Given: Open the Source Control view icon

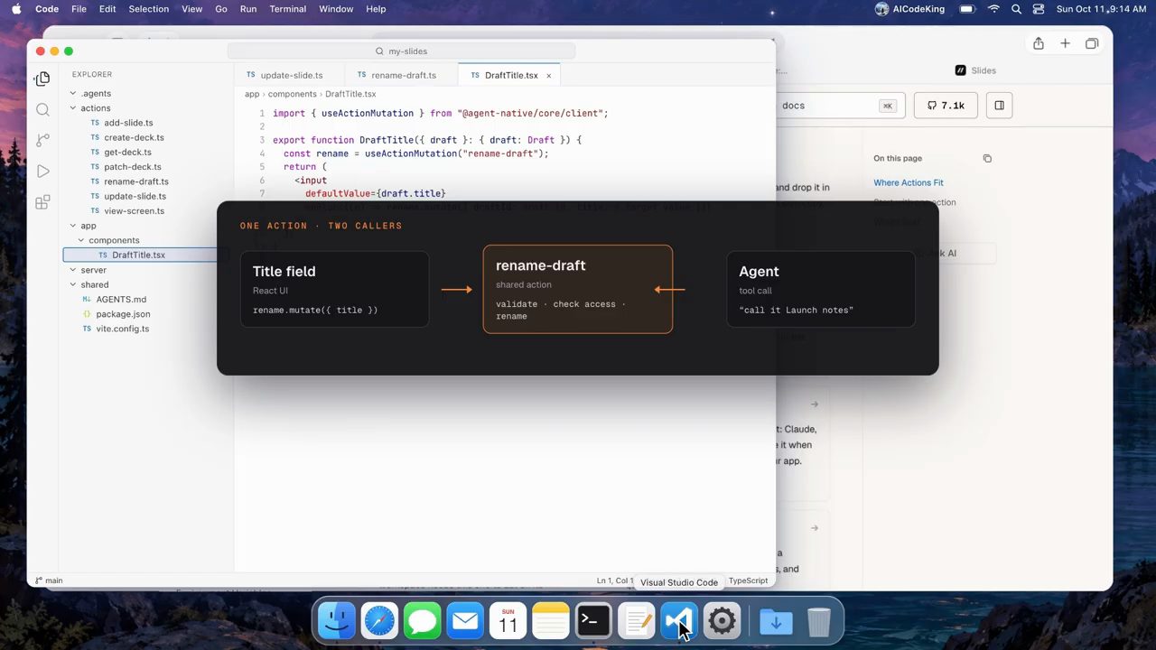Looking at the screenshot, I should click(42, 140).
